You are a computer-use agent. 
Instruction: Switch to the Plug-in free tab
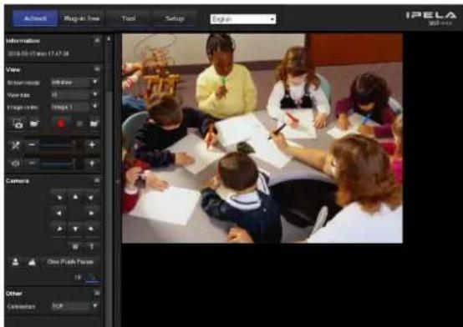tap(82, 18)
